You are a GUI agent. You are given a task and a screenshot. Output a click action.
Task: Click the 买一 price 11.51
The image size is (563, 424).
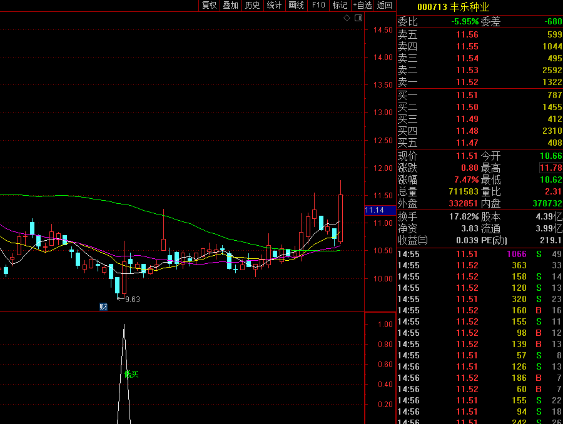point(467,95)
